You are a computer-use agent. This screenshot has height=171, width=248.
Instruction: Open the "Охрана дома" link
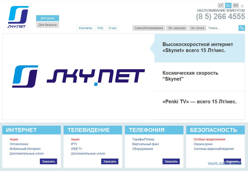coord(203,144)
